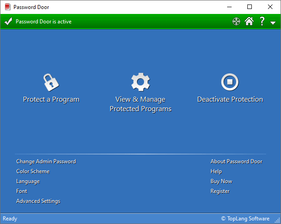Click the Deactivate Protection stop icon
The width and height of the screenshot is (281, 224).
(230, 82)
